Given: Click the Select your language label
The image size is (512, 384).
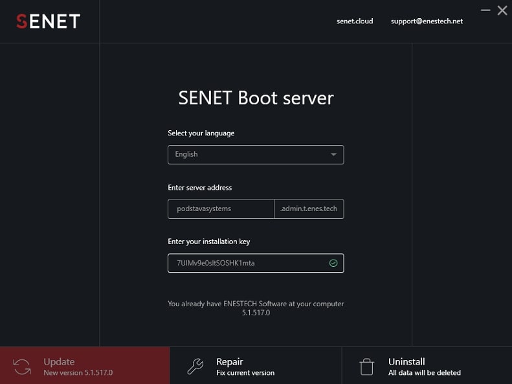Looking at the screenshot, I should tap(201, 133).
